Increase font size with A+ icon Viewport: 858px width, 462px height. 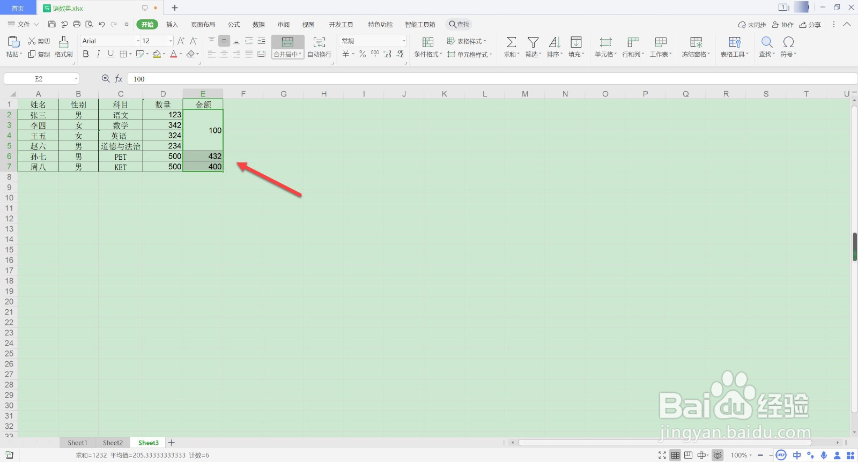coord(181,41)
